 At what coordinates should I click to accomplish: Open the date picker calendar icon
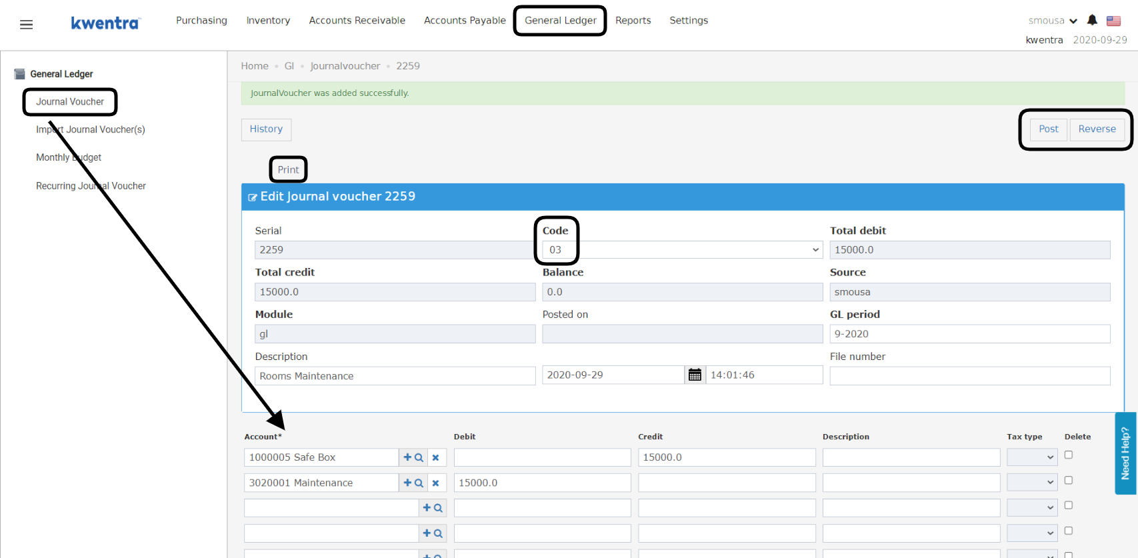click(x=695, y=375)
